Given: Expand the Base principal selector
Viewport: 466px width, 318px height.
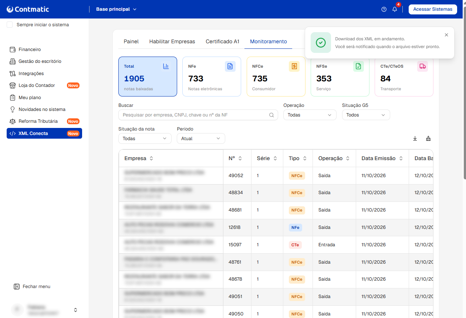Looking at the screenshot, I should [x=116, y=9].
